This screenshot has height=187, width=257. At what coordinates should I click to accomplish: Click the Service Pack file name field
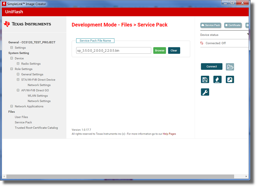pos(114,51)
